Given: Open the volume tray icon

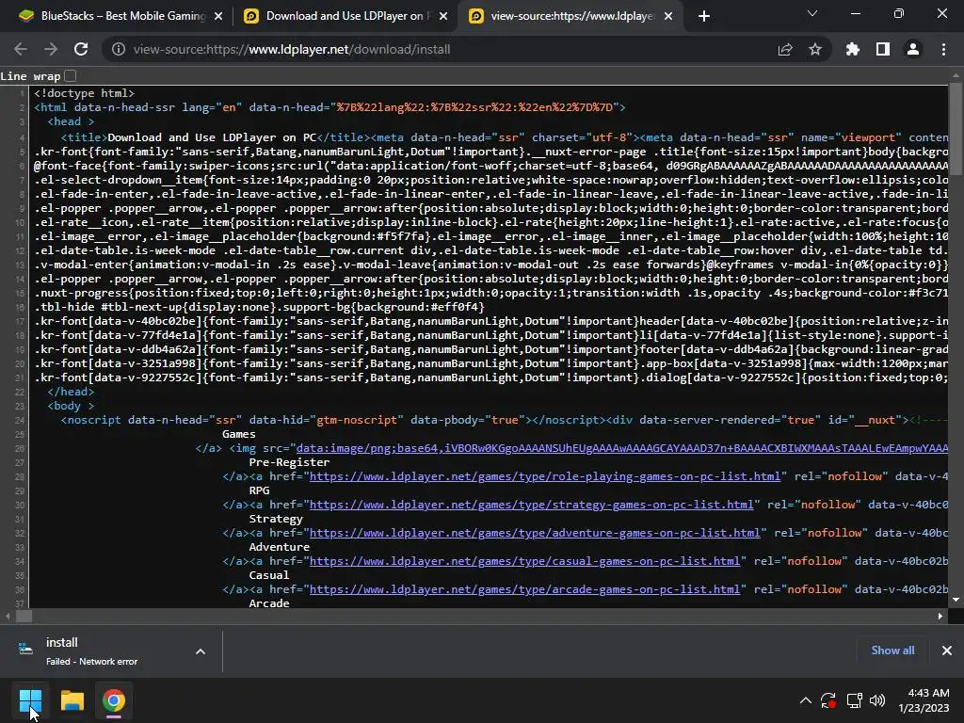Looking at the screenshot, I should 877,700.
